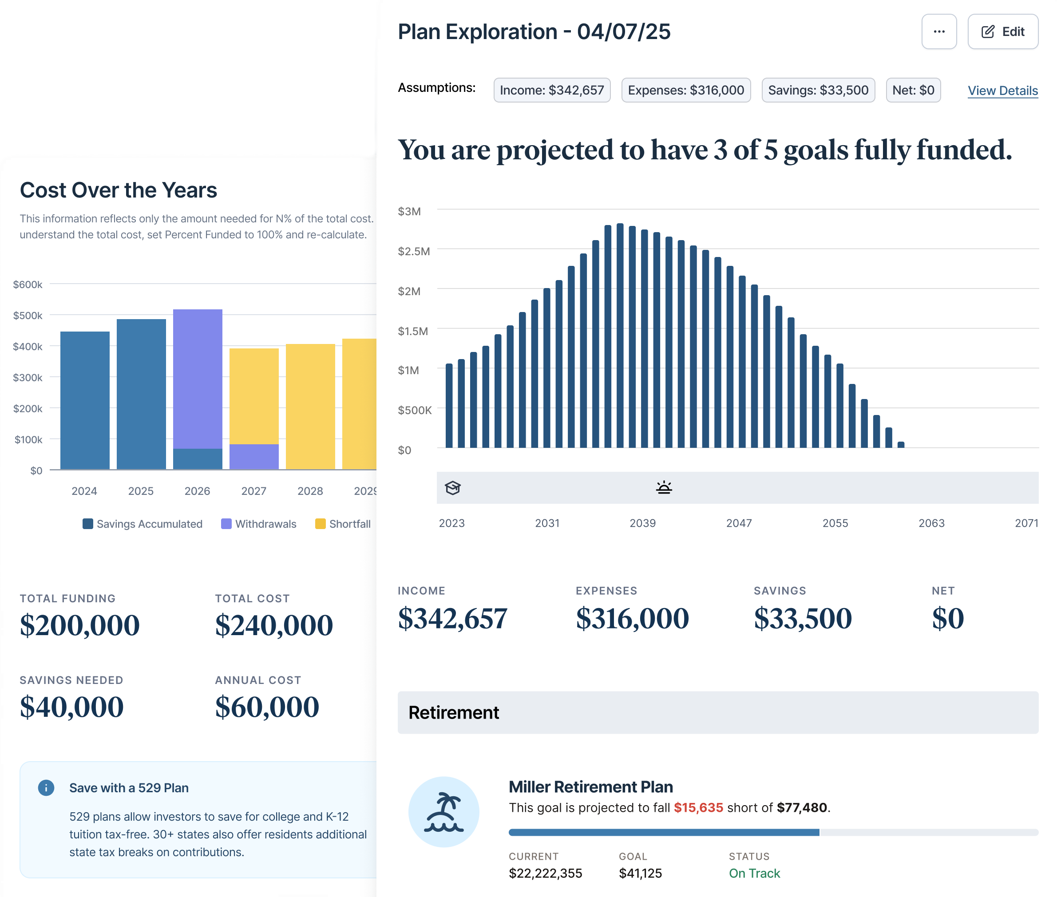The width and height of the screenshot is (1057, 897).
Task: Select the Savings: $33,500 assumption chip
Action: pyautogui.click(x=818, y=90)
